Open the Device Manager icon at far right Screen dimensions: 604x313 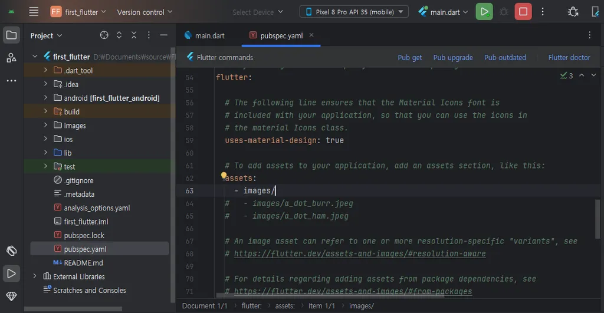pyautogui.click(x=596, y=12)
